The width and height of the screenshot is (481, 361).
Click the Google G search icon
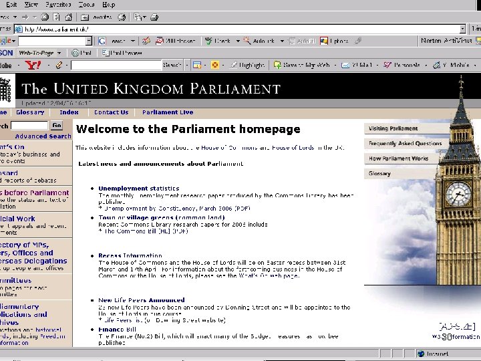(x=102, y=41)
